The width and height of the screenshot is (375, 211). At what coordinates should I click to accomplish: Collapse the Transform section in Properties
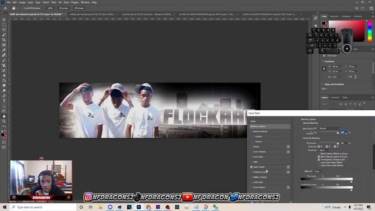pos(322,62)
